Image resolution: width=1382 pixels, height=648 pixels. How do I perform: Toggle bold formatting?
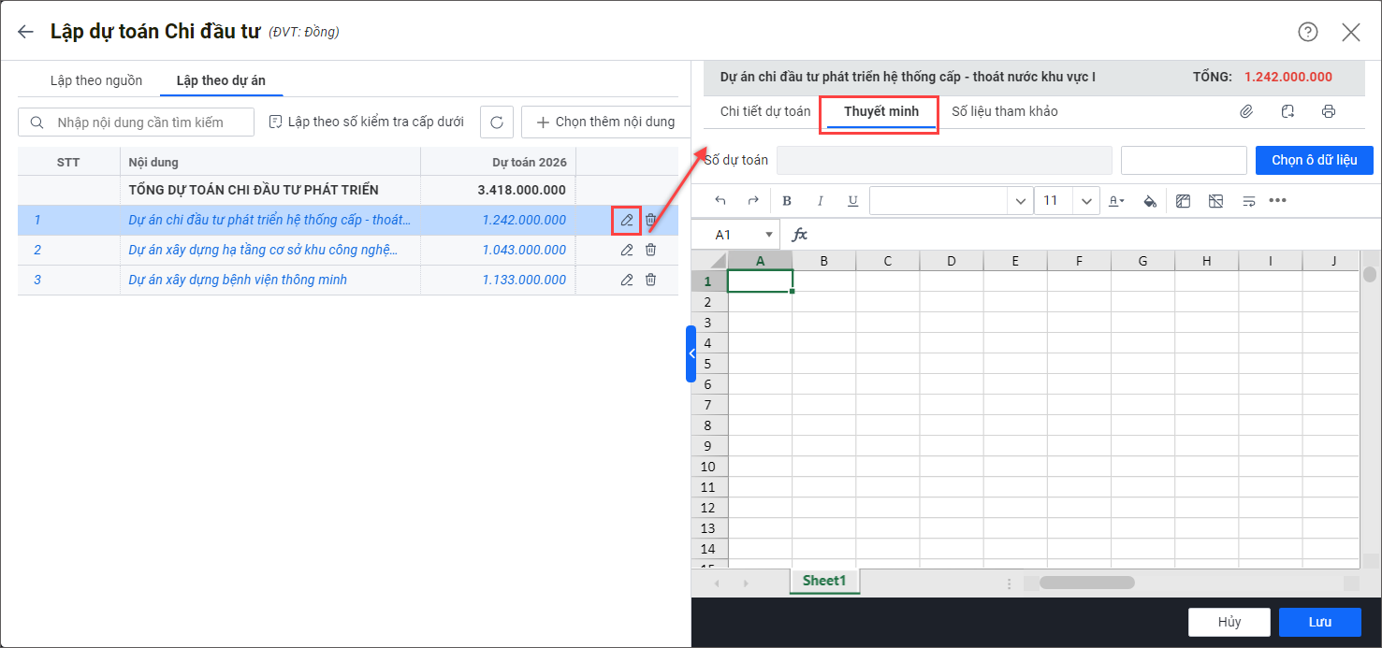pos(787,201)
